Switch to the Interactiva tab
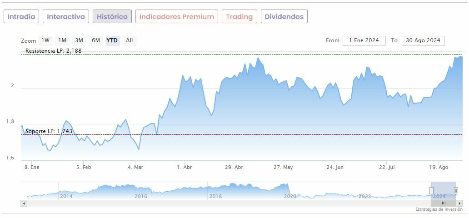 pos(66,17)
